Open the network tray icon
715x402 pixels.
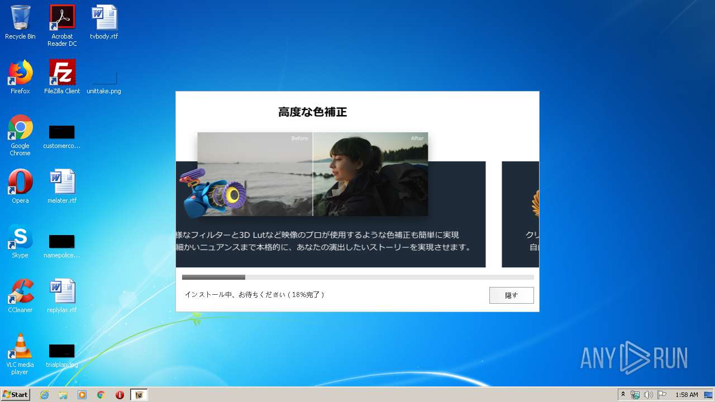(635, 395)
